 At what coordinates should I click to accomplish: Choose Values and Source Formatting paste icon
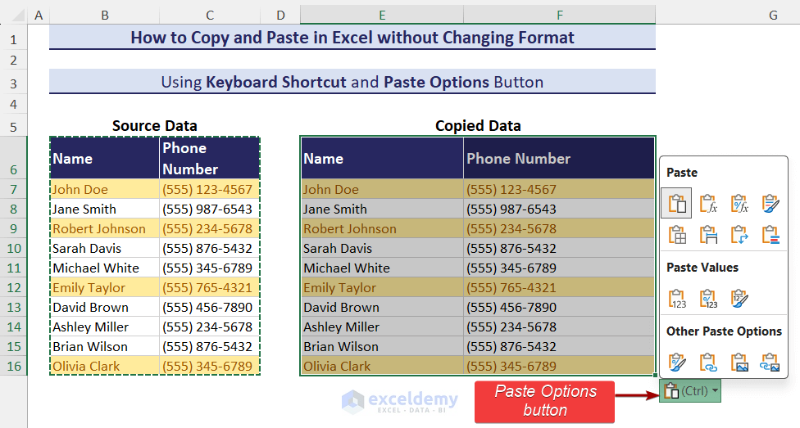pos(739,298)
